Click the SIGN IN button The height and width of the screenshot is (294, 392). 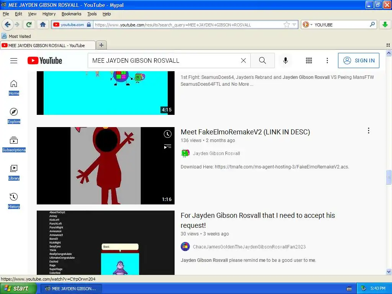point(358,60)
